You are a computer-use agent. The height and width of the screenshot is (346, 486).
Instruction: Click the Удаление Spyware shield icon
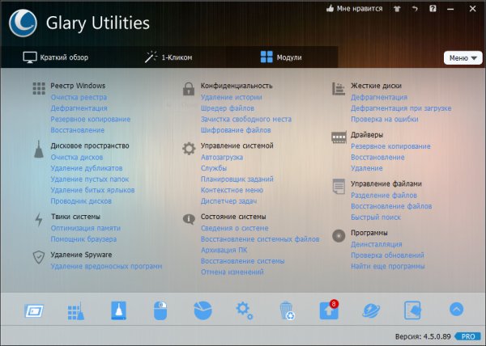tap(39, 257)
